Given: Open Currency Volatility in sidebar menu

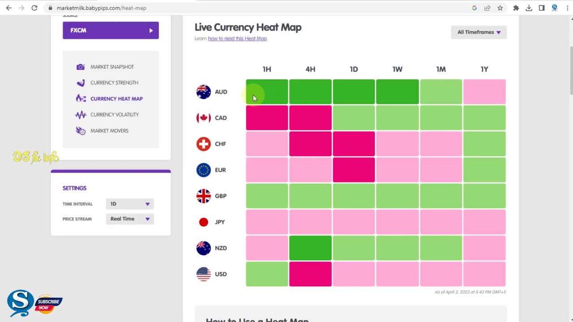Looking at the screenshot, I should coord(115,114).
